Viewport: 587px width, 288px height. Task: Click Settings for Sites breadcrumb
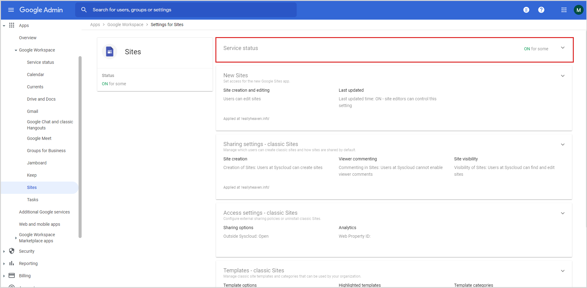point(167,25)
